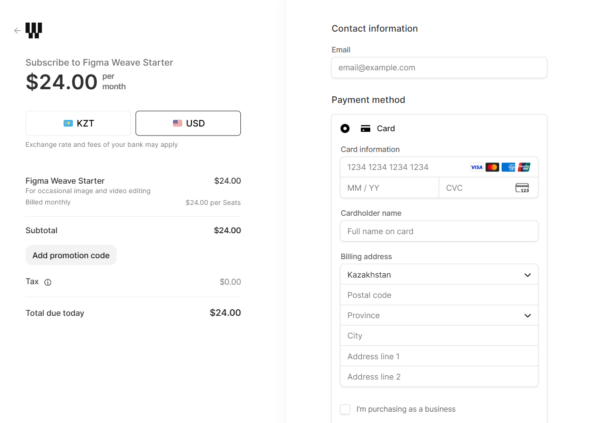Viewport: 614px width, 423px height.
Task: Switch currency to KZT
Action: [78, 123]
